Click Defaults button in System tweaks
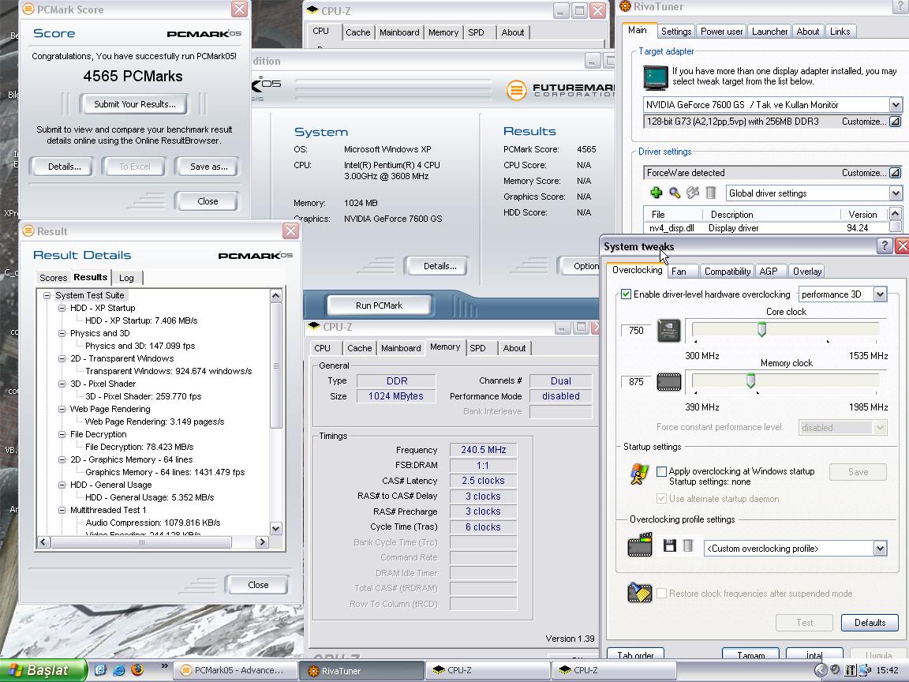The height and width of the screenshot is (682, 909). pyautogui.click(x=870, y=622)
